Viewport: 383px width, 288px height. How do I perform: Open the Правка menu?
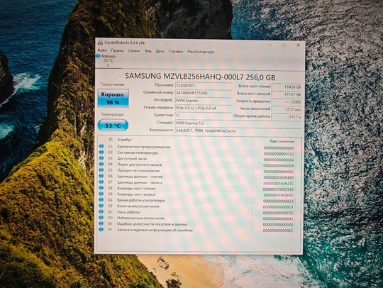click(117, 50)
